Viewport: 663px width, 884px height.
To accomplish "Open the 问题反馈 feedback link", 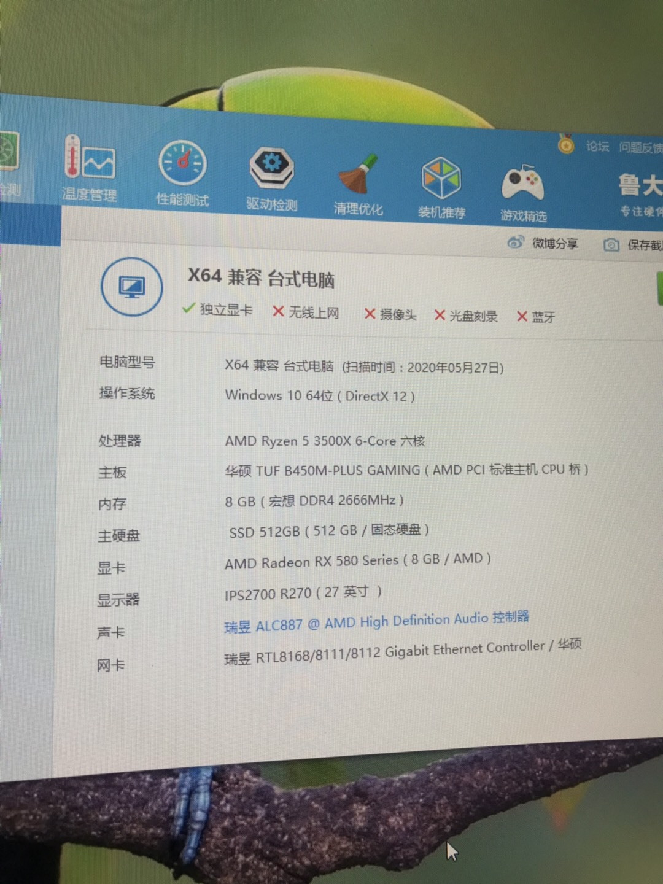I will coord(640,148).
